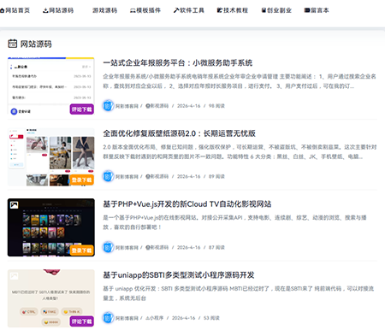Click the Cloud TV post thumbnail
The width and height of the screenshot is (385, 330).
pyautogui.click(x=50, y=227)
